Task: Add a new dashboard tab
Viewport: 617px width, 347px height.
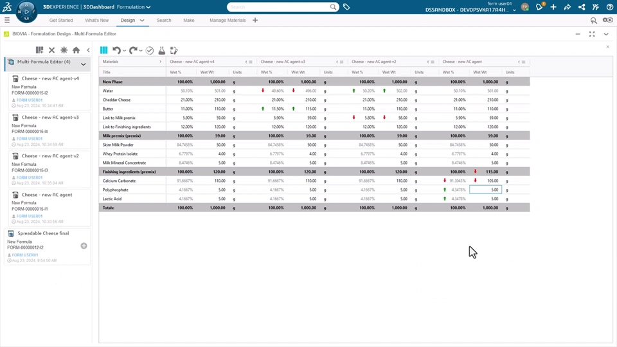Action: (255, 20)
